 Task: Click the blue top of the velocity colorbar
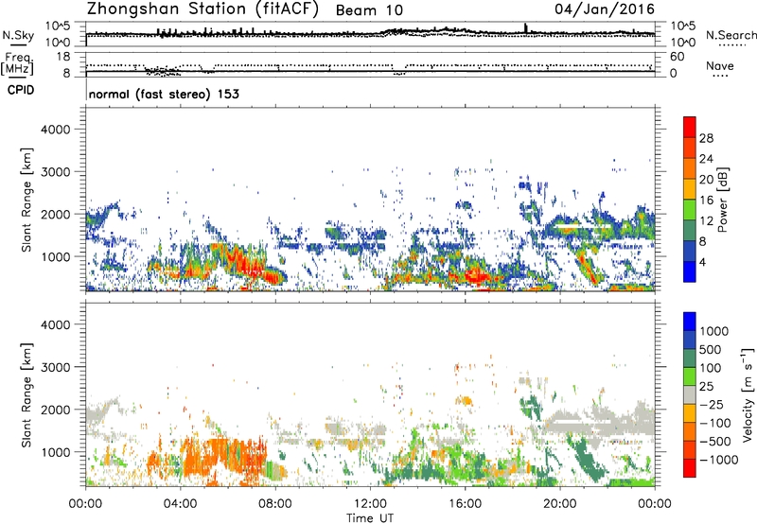[x=690, y=322]
